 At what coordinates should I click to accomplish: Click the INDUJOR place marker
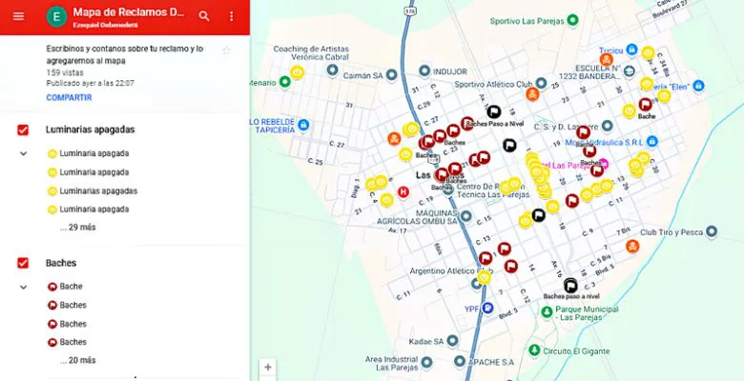(424, 71)
